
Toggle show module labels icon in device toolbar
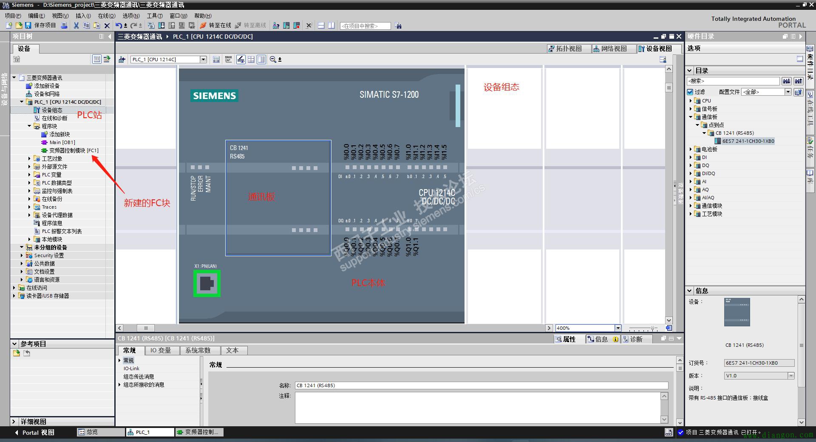(229, 59)
